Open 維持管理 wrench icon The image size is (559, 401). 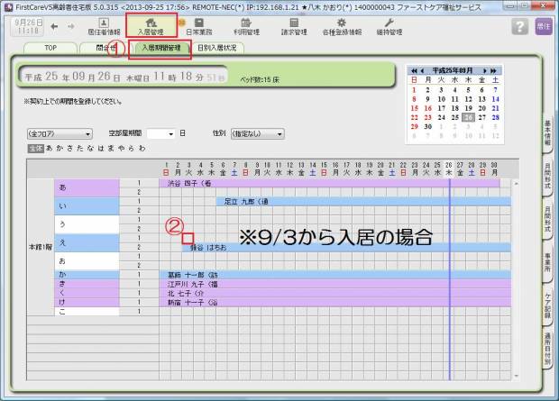[389, 25]
